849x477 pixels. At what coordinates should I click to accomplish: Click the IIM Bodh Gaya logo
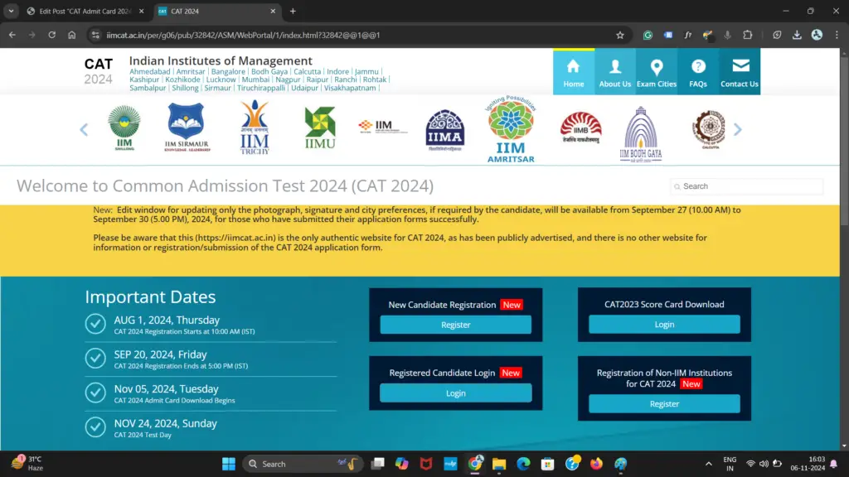coord(641,134)
